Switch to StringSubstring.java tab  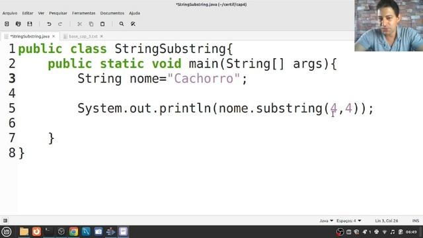(30, 36)
